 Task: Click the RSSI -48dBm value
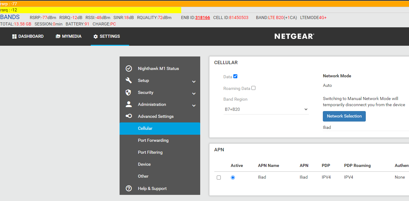click(x=103, y=17)
